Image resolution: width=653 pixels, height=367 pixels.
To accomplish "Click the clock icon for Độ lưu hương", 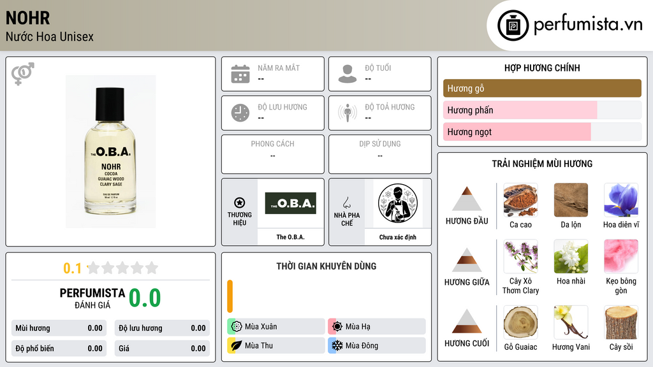I will (x=240, y=113).
